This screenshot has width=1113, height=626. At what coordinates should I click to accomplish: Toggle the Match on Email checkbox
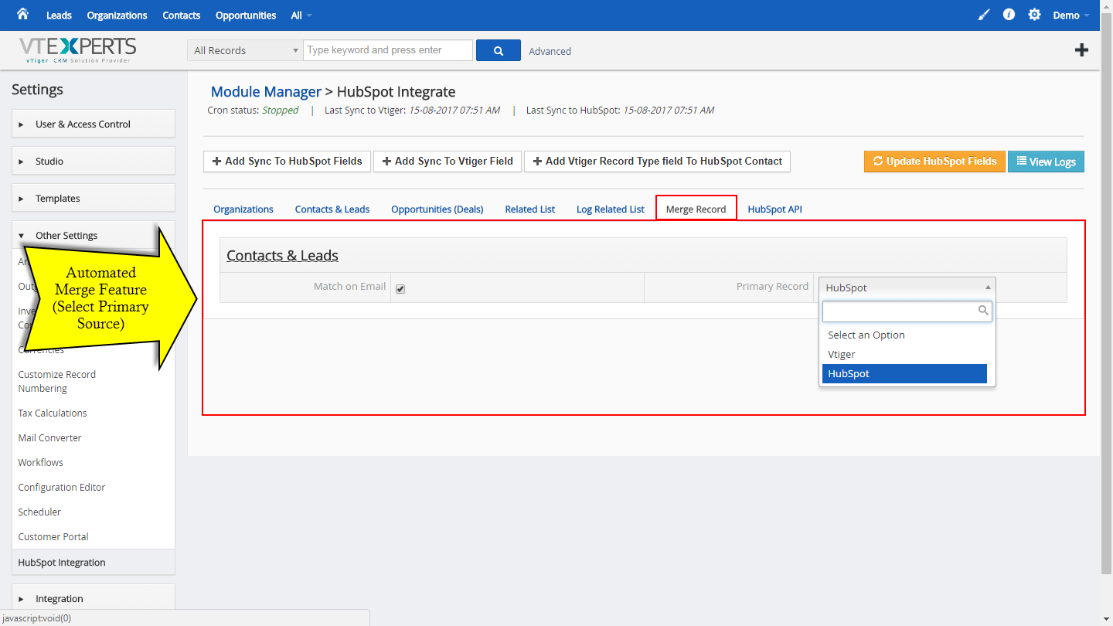tap(400, 289)
